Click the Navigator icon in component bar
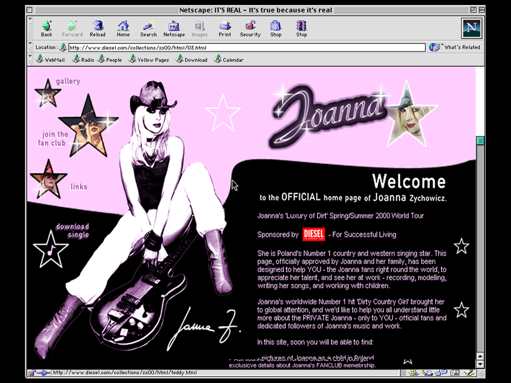Image resolution: width=511 pixels, height=383 pixels. click(x=415, y=373)
